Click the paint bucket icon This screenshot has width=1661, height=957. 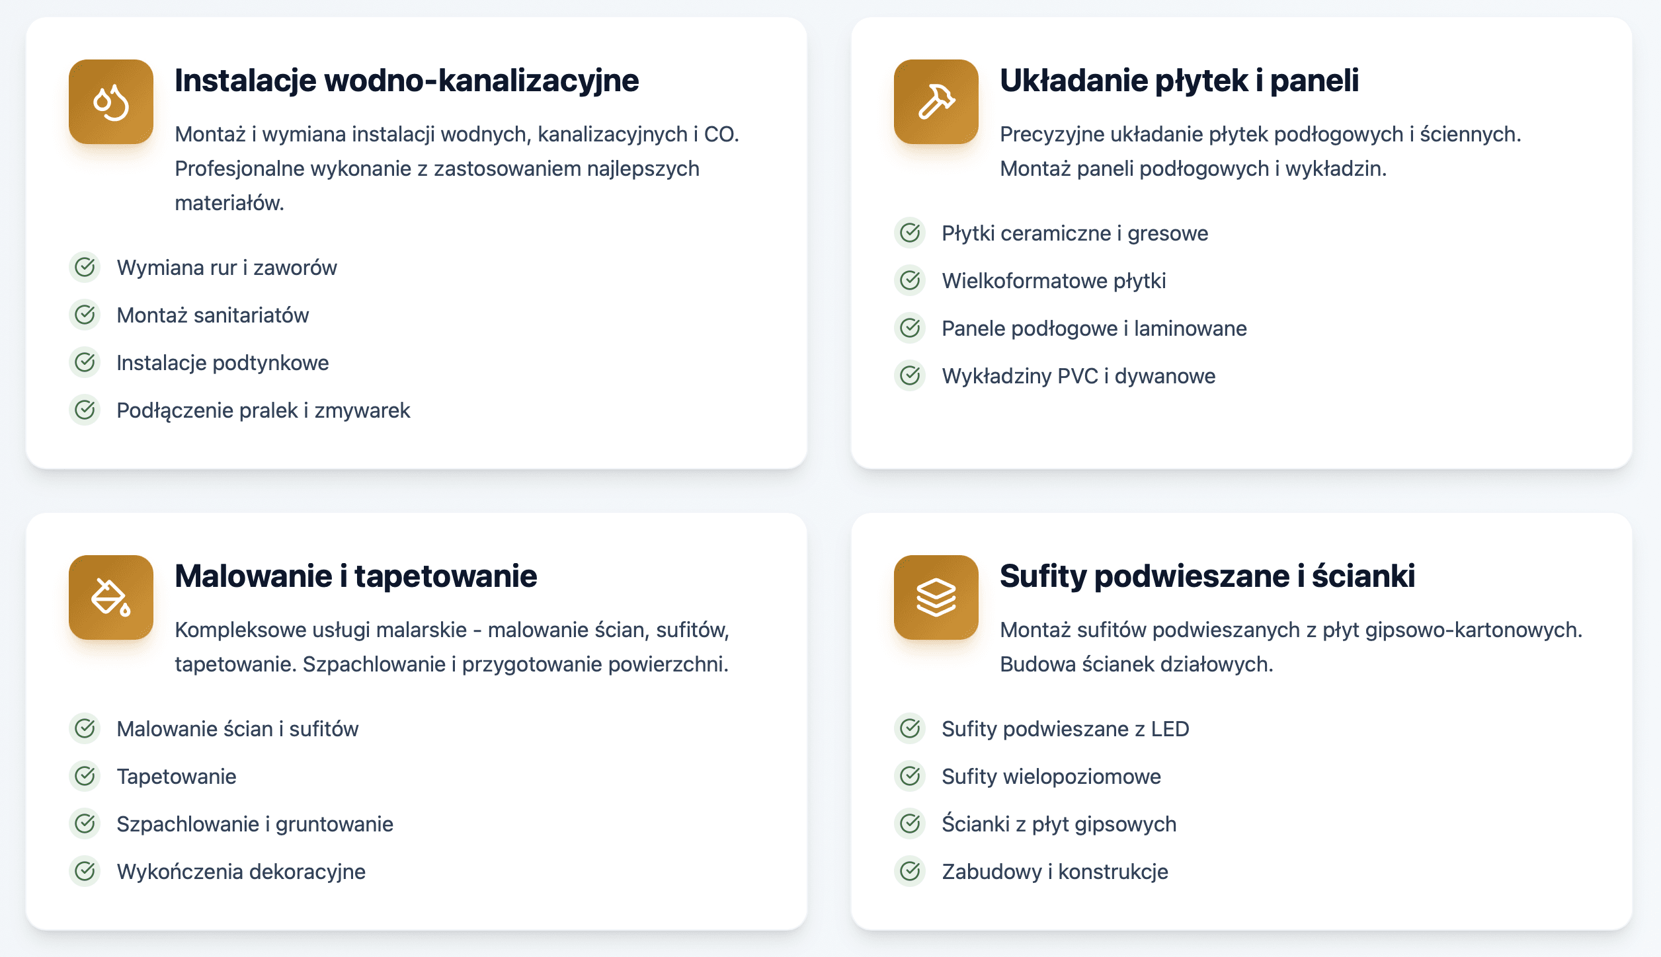click(110, 597)
